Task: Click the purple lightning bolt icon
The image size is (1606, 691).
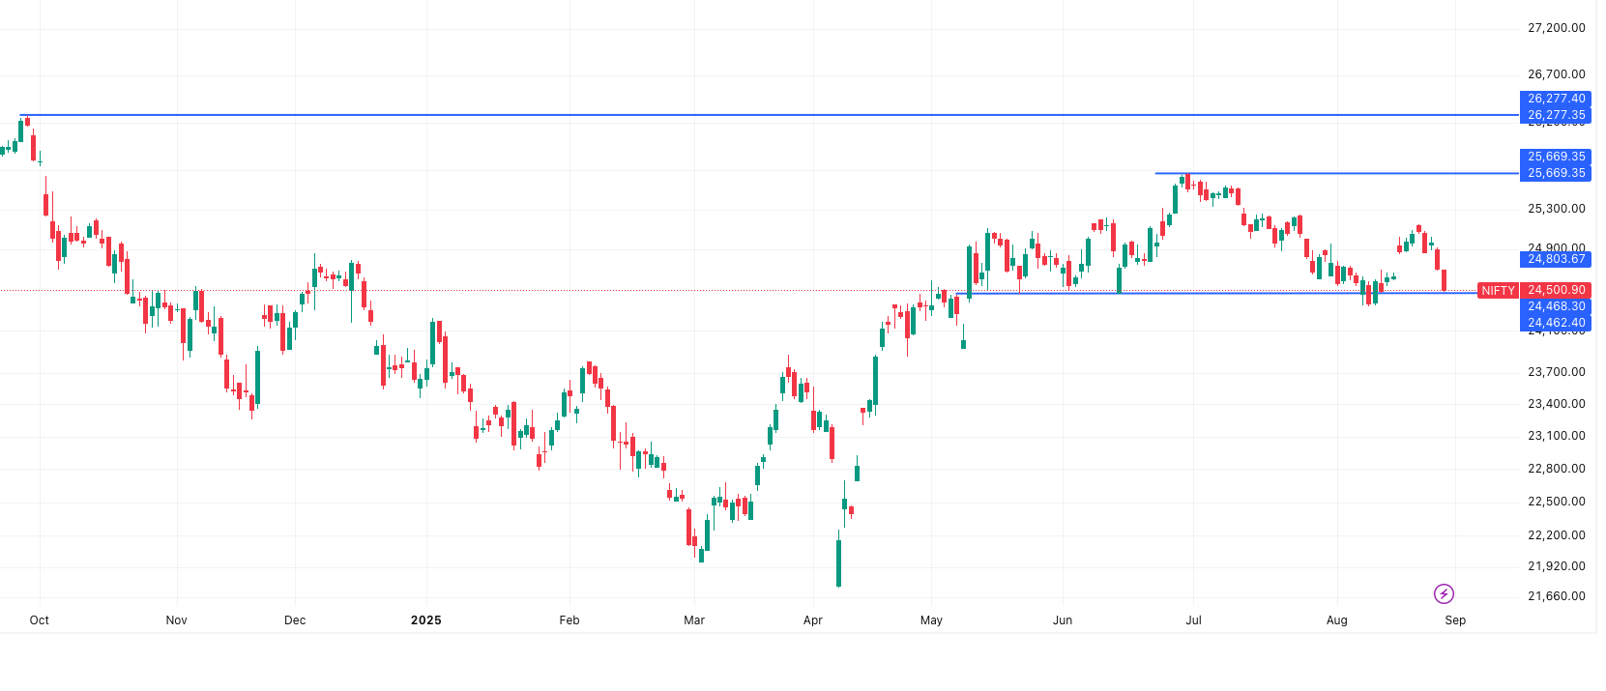Action: (1444, 593)
